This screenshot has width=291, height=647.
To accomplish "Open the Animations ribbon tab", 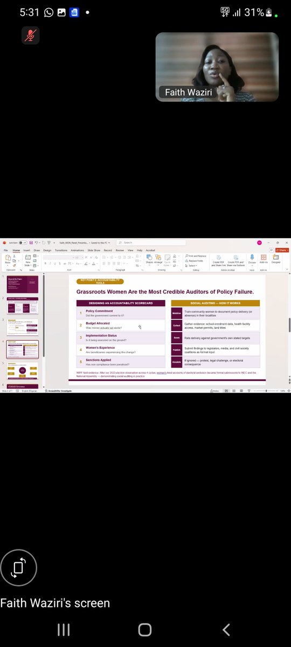I will point(77,250).
